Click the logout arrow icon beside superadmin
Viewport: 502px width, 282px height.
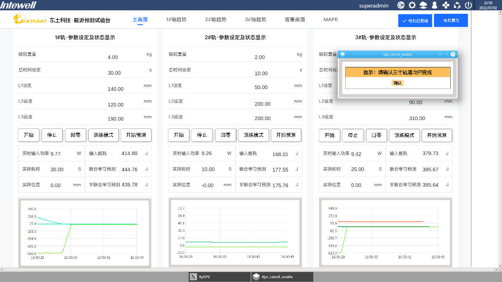(400, 5)
